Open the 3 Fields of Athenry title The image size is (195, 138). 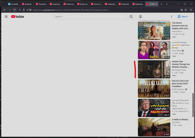(180, 120)
